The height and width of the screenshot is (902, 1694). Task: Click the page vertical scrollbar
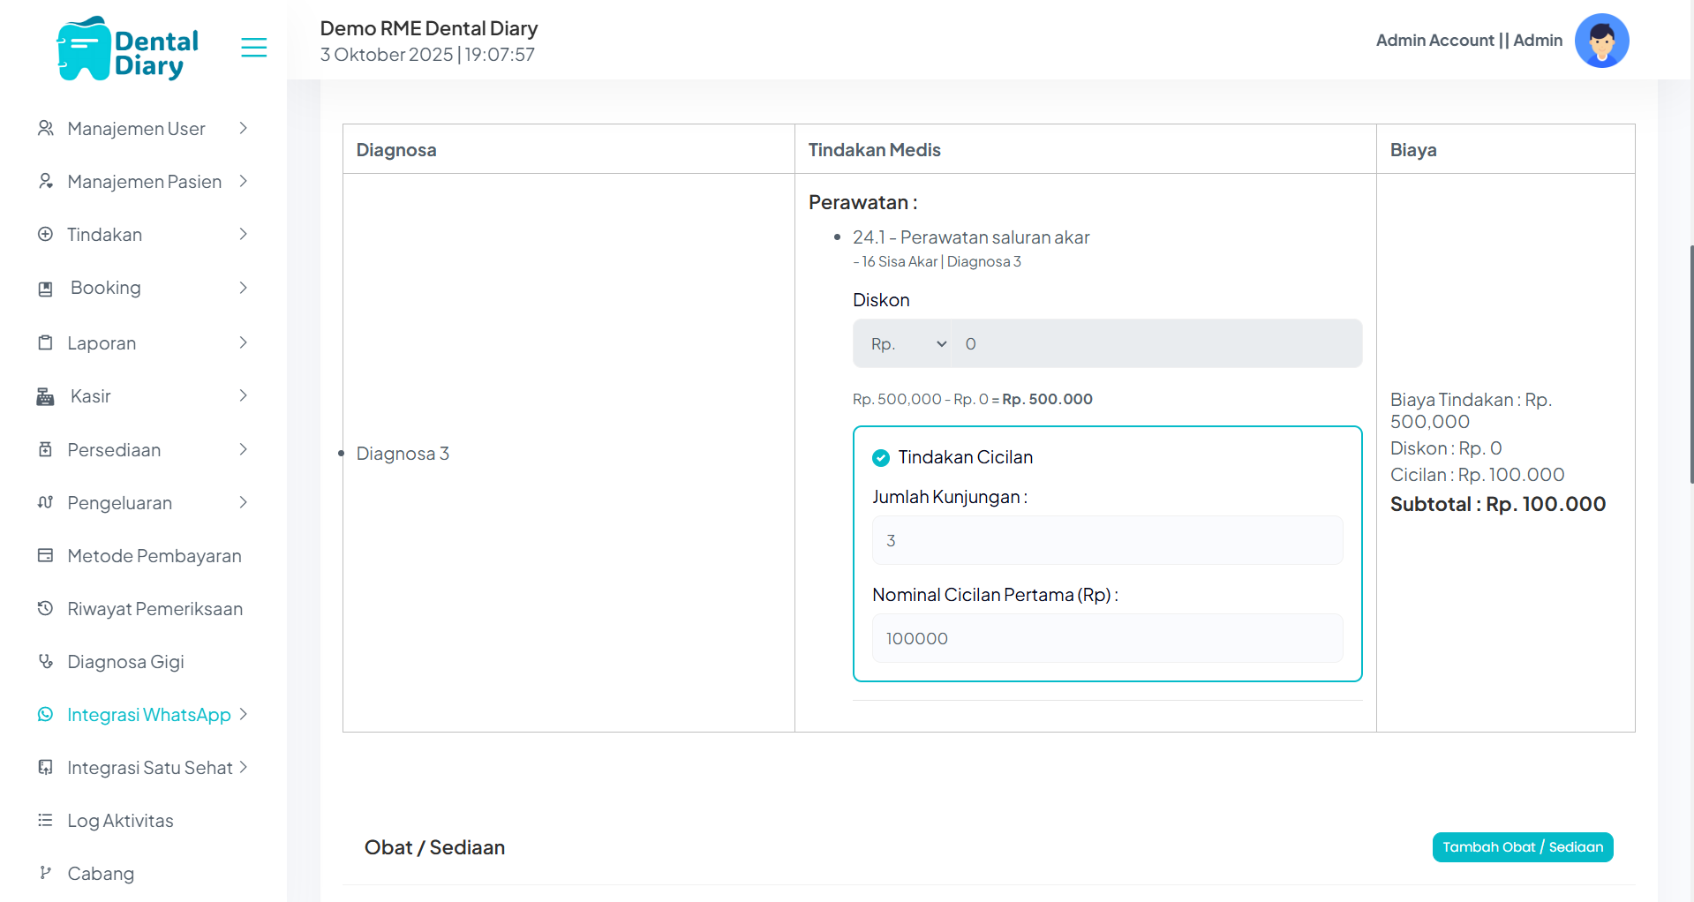pos(1690,365)
